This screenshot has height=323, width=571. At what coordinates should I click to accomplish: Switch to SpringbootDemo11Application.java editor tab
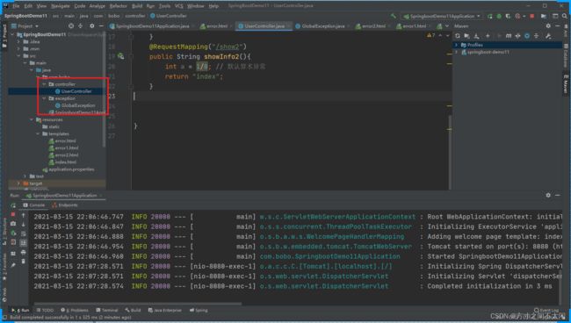pyautogui.click(x=149, y=25)
